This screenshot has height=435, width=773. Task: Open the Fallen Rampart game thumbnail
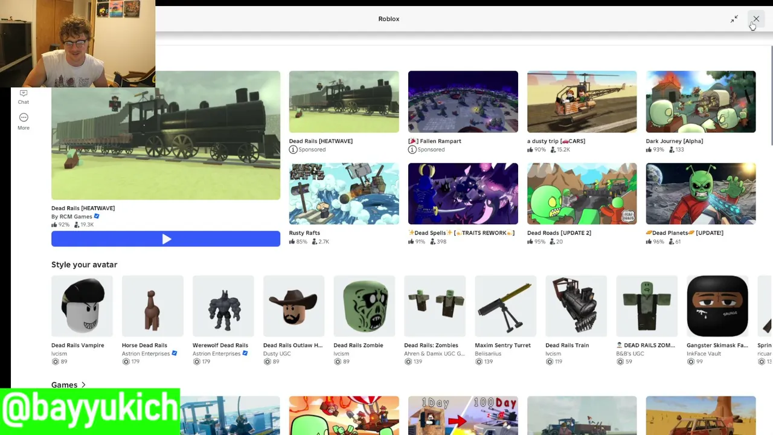(463, 101)
